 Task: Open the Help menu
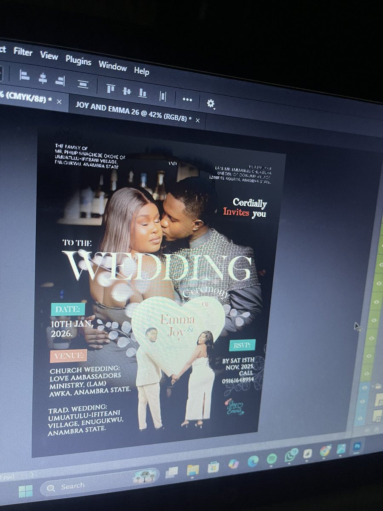142,71
